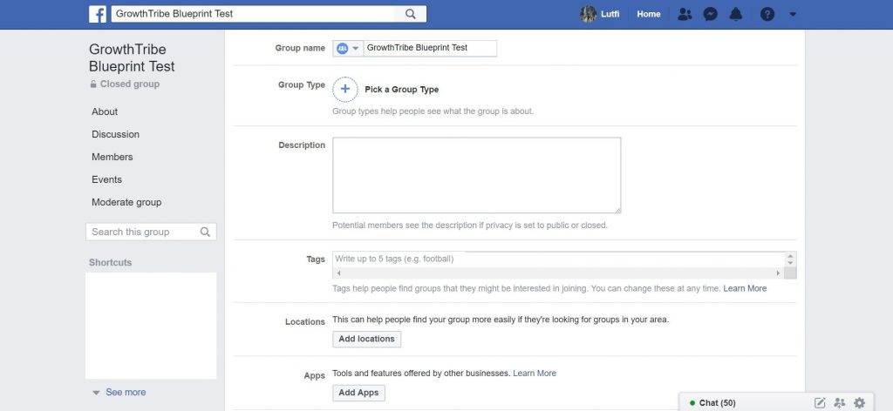Expand the See more shortcuts arrow
Screen dimensions: 893x411
click(96, 393)
